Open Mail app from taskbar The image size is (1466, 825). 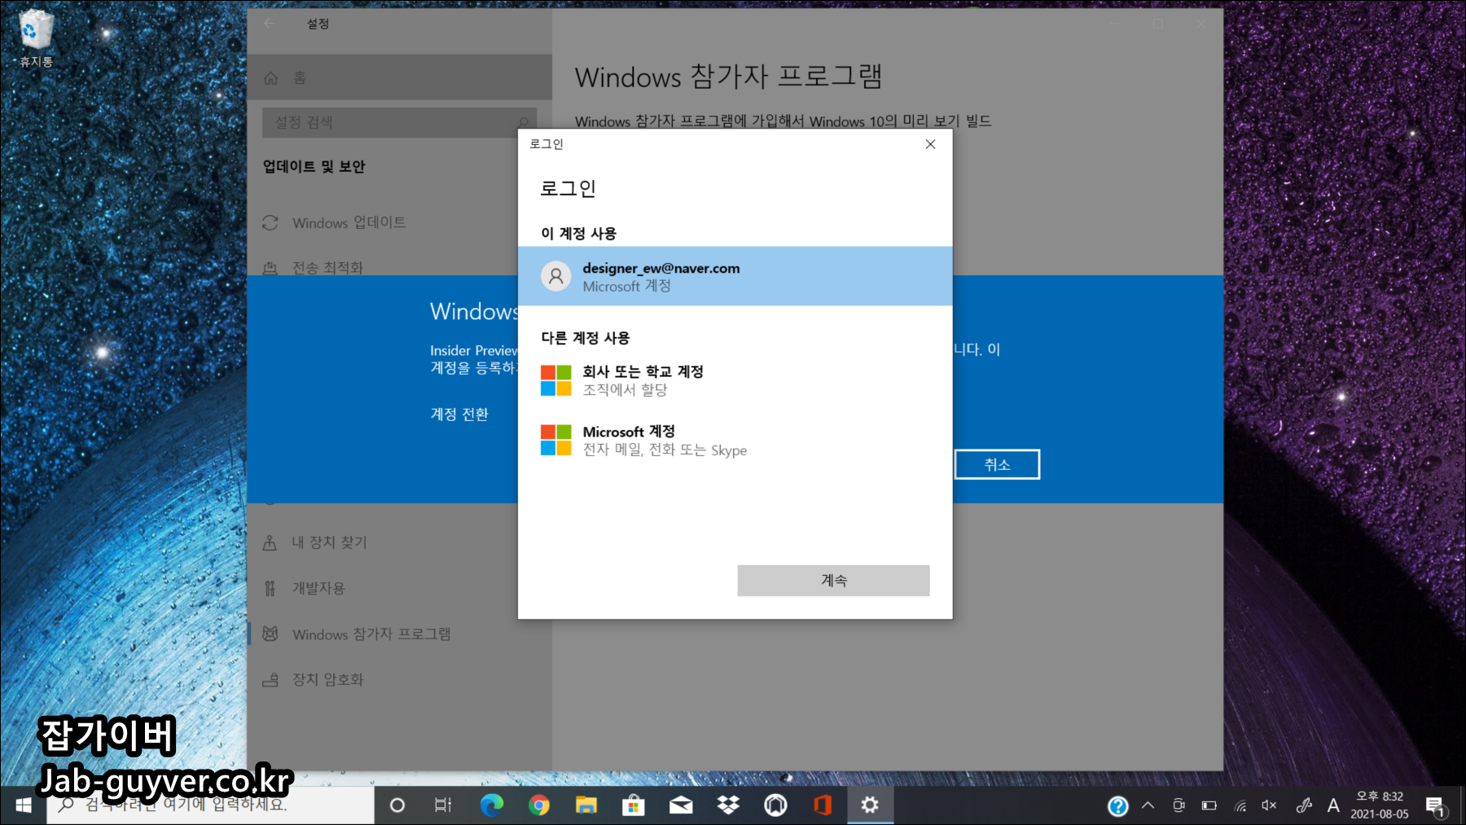pos(681,805)
